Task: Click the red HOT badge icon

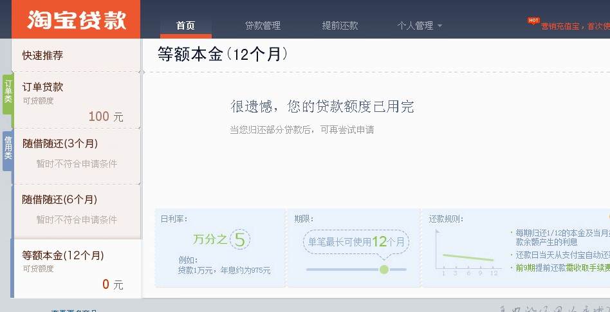Action: coord(533,20)
